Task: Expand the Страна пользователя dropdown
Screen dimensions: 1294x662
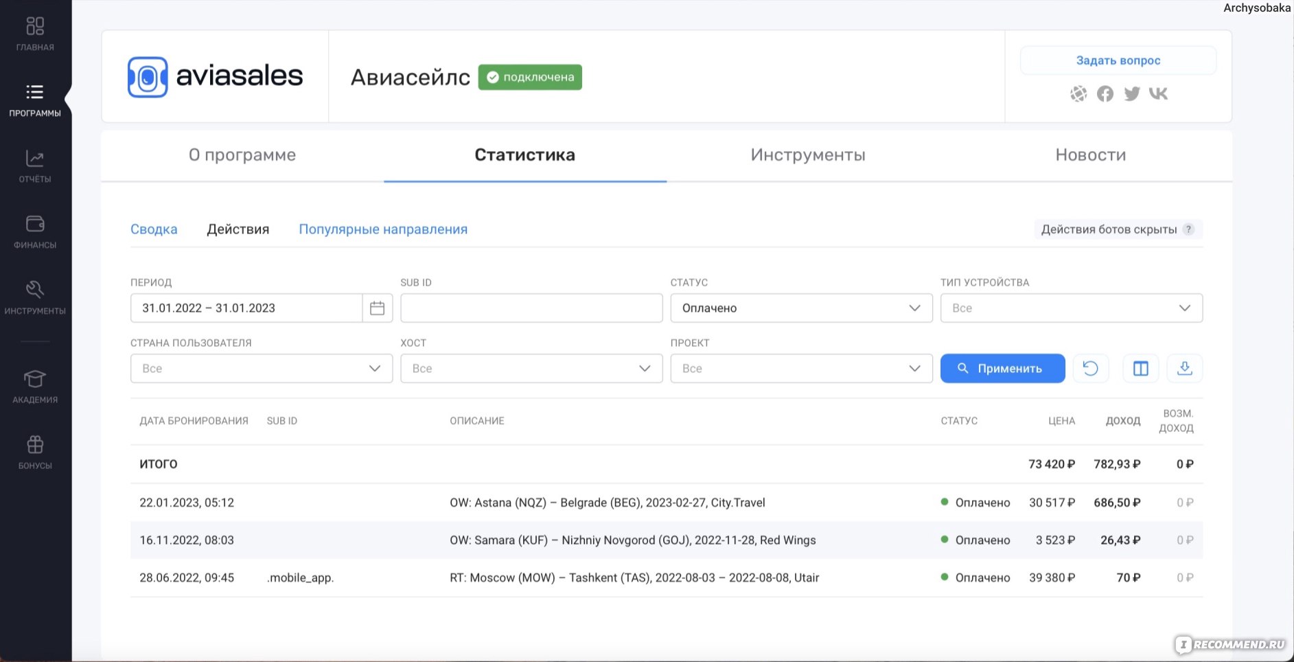Action: [x=262, y=369]
